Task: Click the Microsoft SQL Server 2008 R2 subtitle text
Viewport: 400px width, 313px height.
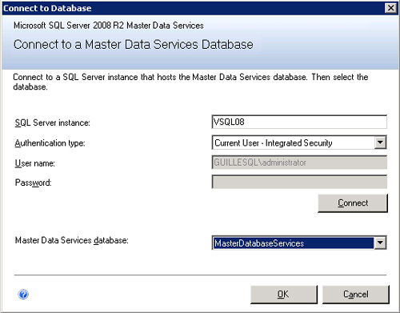Action: click(x=109, y=26)
